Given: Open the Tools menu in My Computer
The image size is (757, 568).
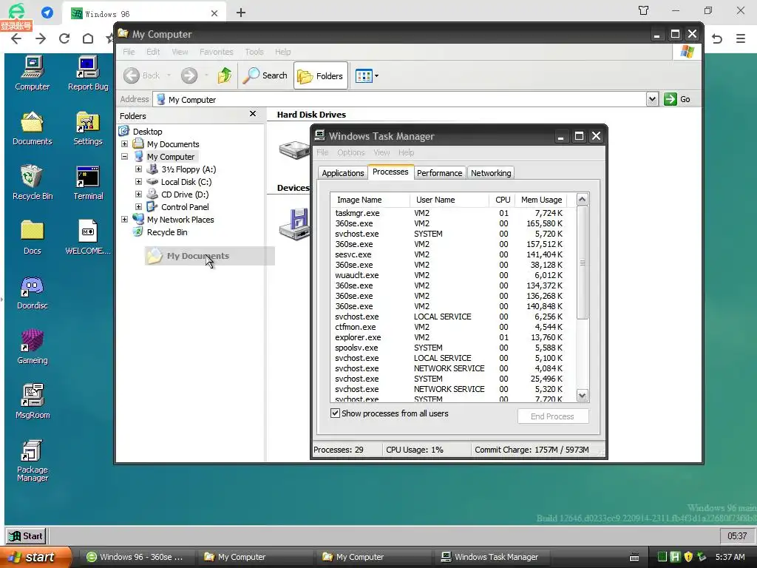Looking at the screenshot, I should [254, 52].
